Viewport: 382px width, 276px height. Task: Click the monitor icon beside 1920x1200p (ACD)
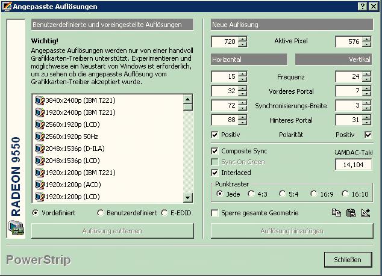click(x=40, y=185)
